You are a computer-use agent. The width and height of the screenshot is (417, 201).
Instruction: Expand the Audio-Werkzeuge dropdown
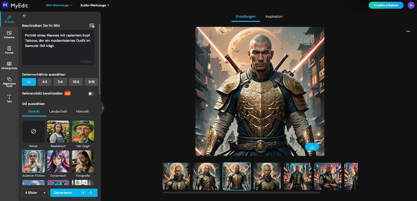click(95, 5)
